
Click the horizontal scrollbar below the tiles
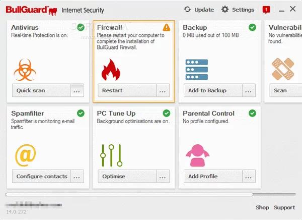(x=129, y=194)
